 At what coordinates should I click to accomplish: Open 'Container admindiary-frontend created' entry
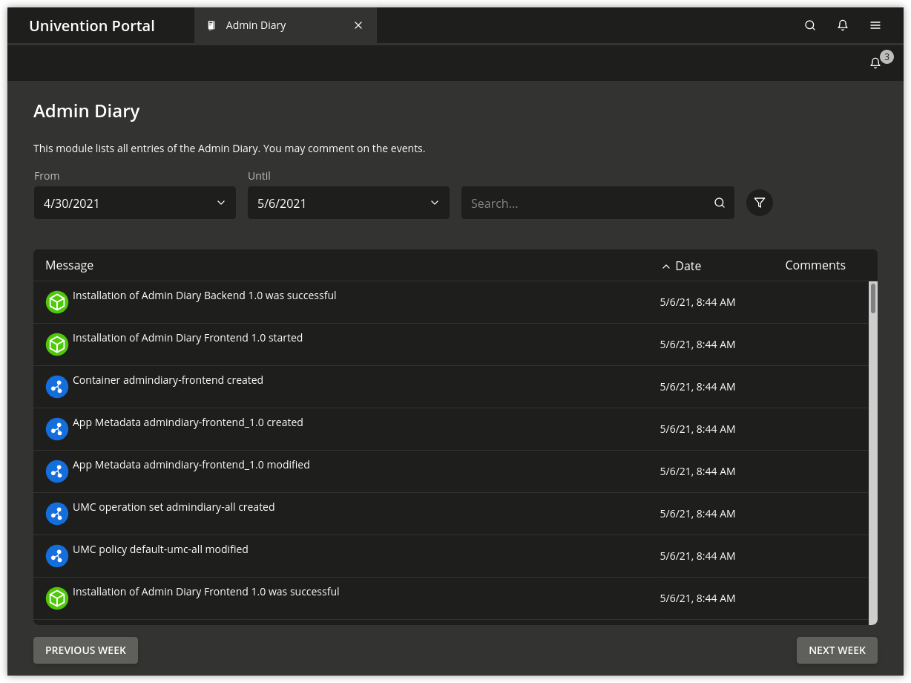click(168, 380)
